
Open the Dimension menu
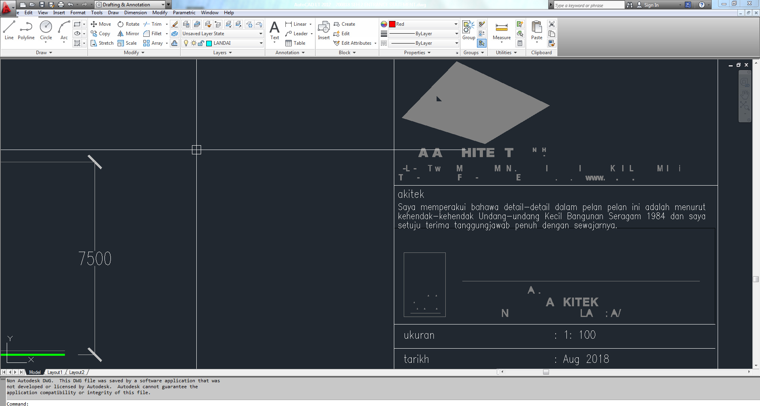point(135,13)
